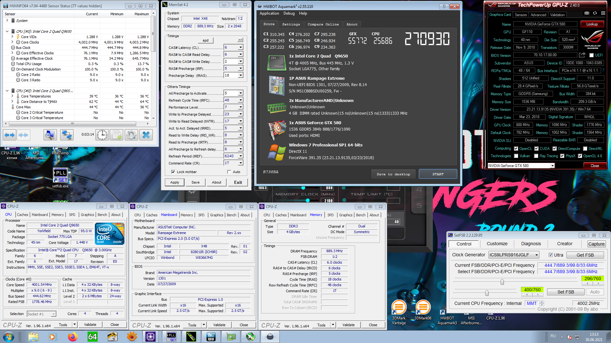Click HWiNFO logging sheet-plus icon
The height and width of the screenshot is (343, 611).
coord(117,135)
